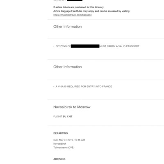Select the Sun, Mar 31 2019 departure time
164x164 pixels.
[x=69, y=140]
